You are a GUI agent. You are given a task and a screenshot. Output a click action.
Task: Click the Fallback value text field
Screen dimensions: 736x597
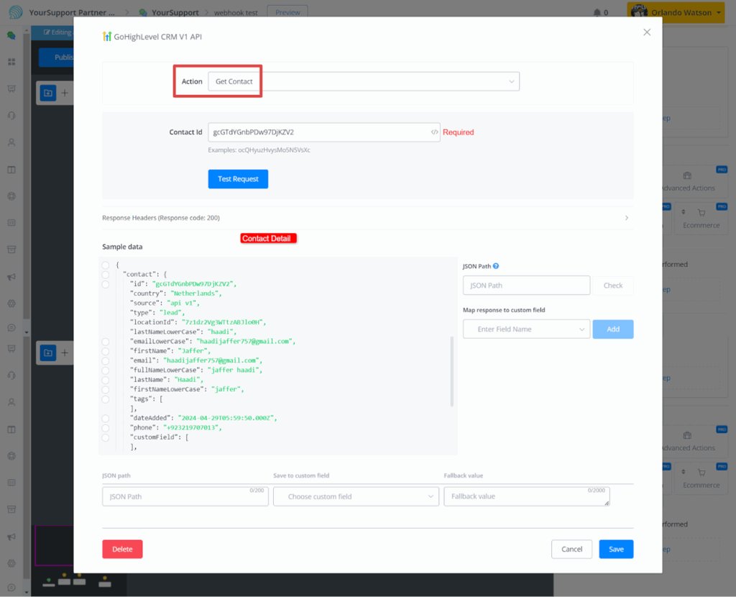(526, 496)
